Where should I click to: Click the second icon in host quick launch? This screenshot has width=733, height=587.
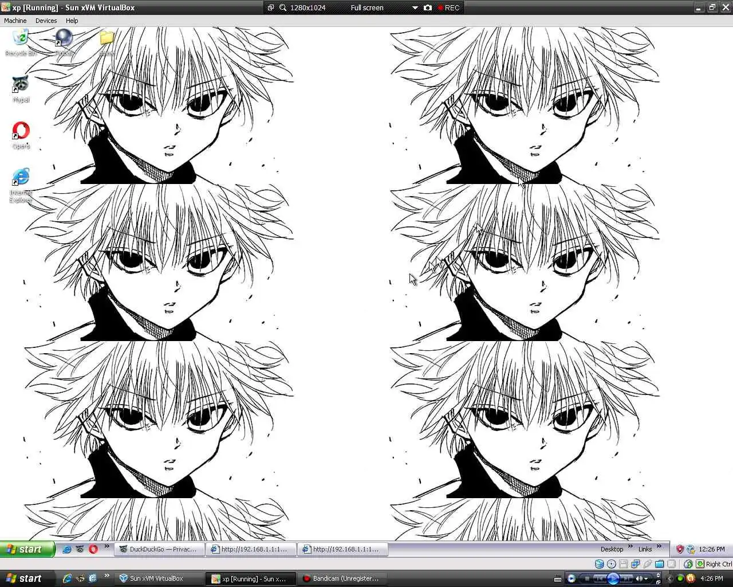(x=80, y=578)
